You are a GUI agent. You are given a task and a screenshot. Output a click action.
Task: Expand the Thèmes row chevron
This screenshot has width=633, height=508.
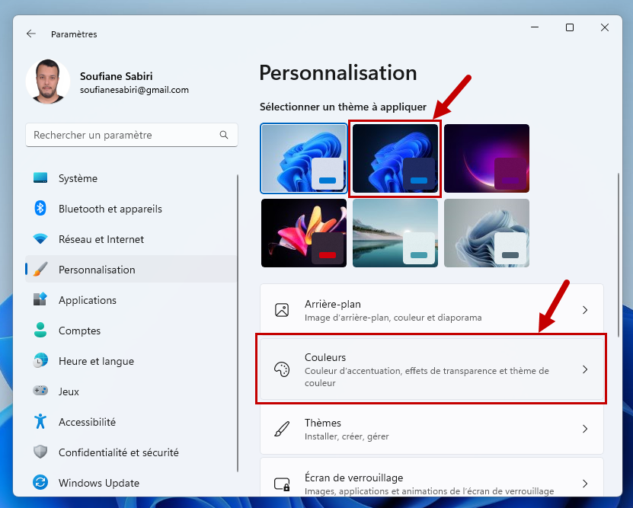point(585,429)
